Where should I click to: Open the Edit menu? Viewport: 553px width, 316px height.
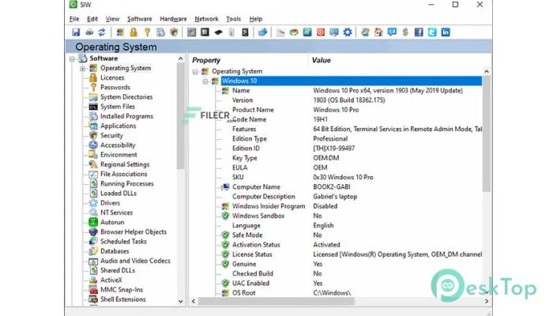(92, 19)
